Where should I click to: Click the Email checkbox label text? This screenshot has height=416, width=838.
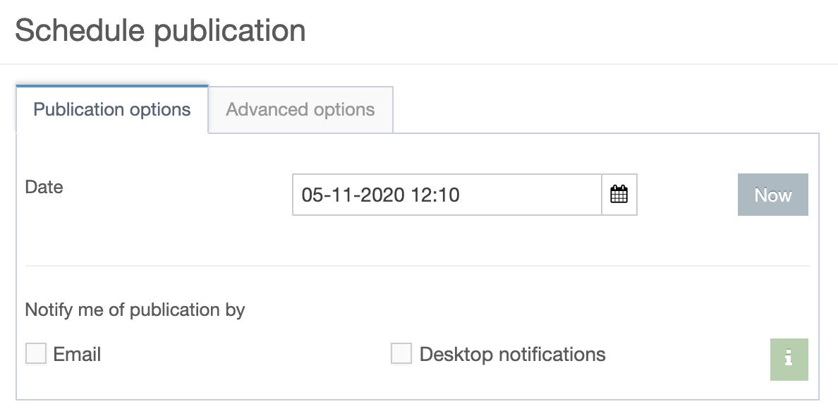77,354
